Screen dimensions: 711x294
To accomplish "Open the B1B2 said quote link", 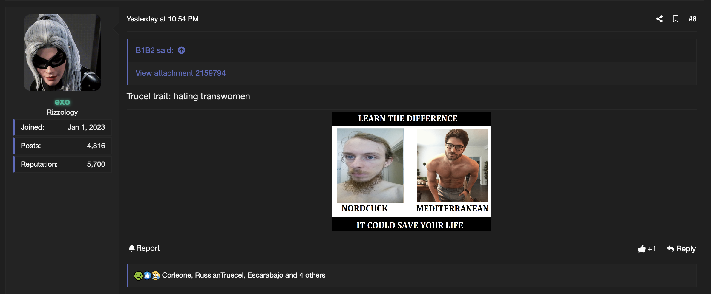I will pyautogui.click(x=154, y=50).
